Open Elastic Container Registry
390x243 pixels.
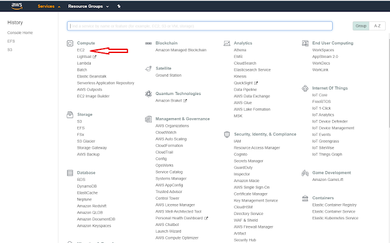(x=335, y=205)
